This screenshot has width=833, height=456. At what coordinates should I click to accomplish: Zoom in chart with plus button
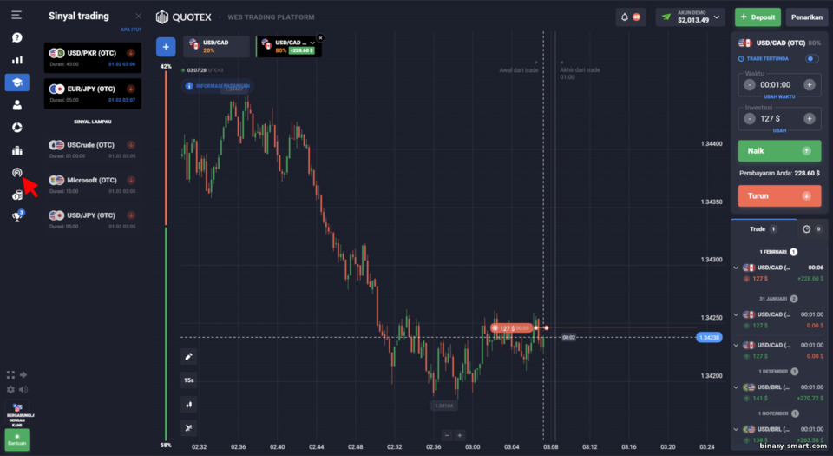click(460, 435)
